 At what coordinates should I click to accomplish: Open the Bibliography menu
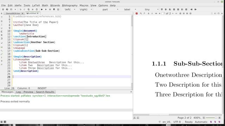(70, 6)
